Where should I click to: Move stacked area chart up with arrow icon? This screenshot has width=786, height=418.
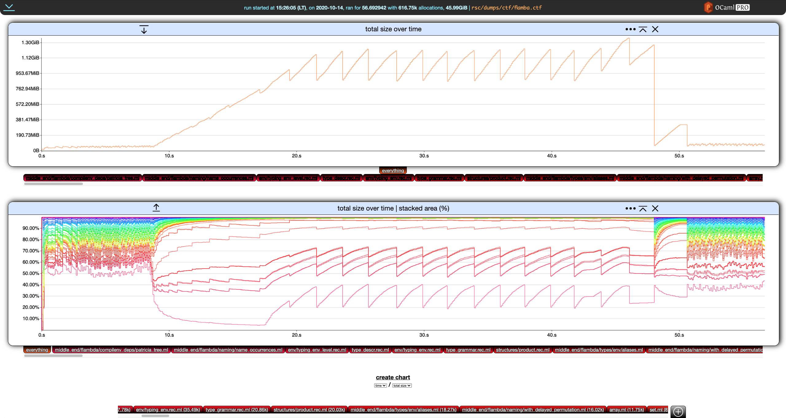pos(156,208)
